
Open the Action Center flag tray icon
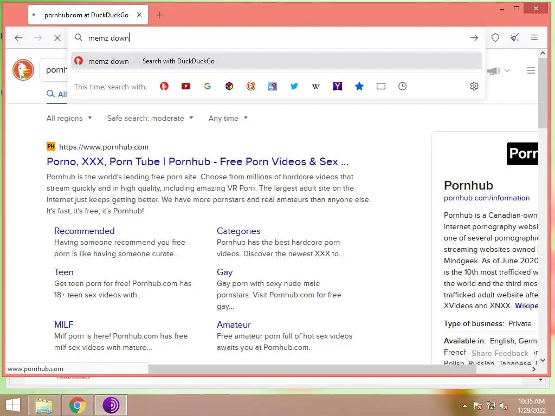click(x=477, y=406)
